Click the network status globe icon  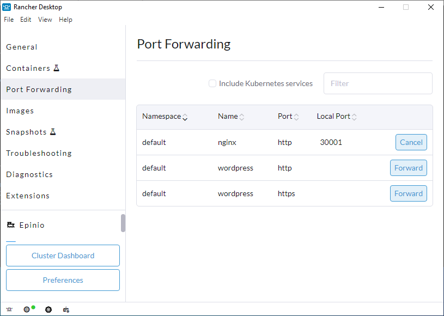click(x=27, y=309)
